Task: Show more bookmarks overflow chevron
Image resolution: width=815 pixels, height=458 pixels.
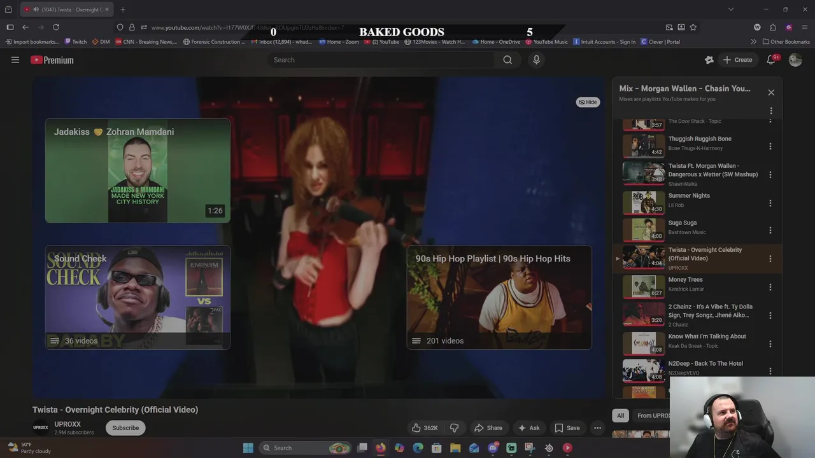Action: pyautogui.click(x=754, y=42)
